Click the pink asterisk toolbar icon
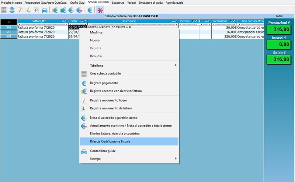The image size is (295, 182). pyautogui.click(x=100, y=10)
